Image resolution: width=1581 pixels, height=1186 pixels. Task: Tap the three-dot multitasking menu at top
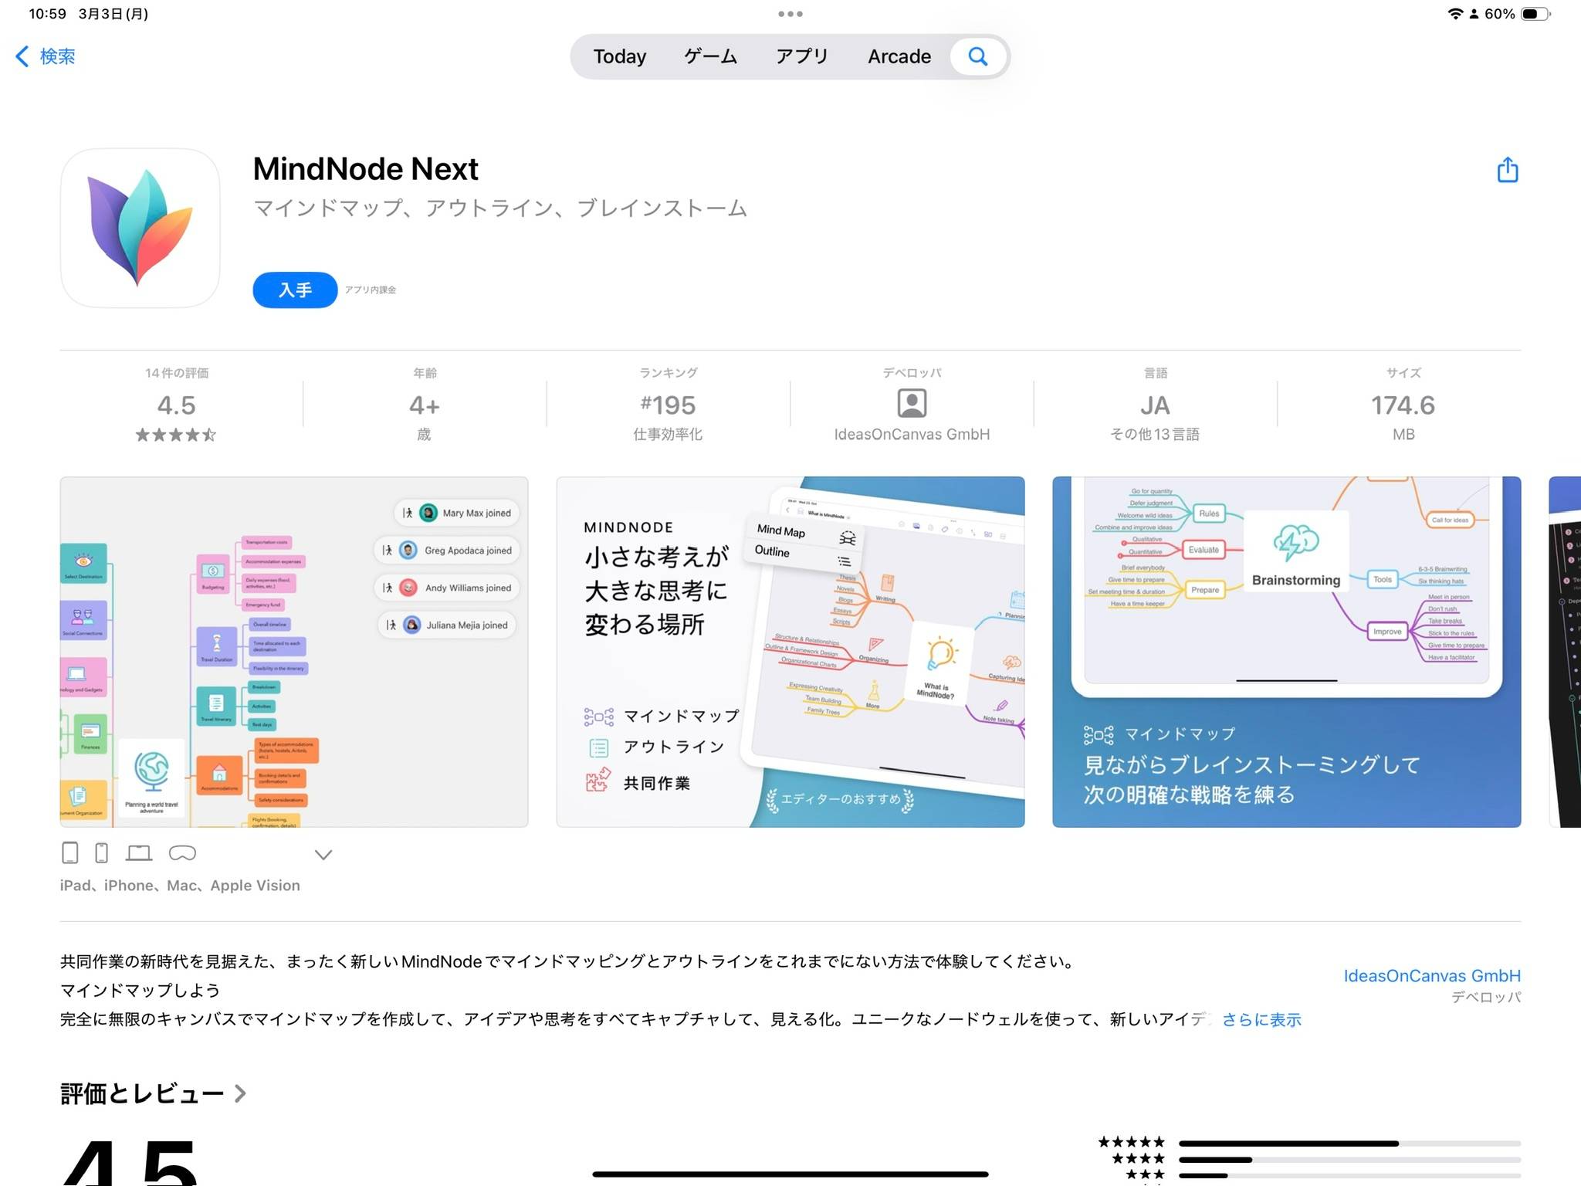coord(790,14)
